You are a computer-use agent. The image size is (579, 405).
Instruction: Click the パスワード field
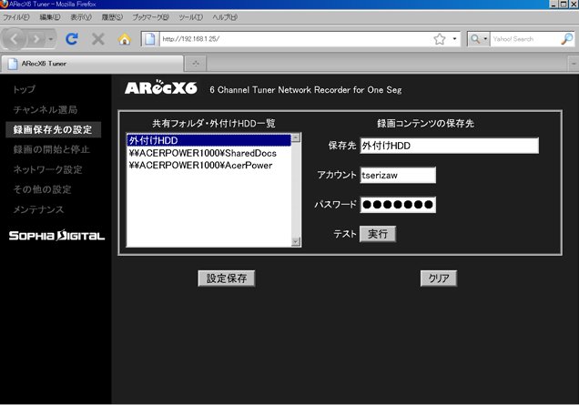[x=398, y=205]
